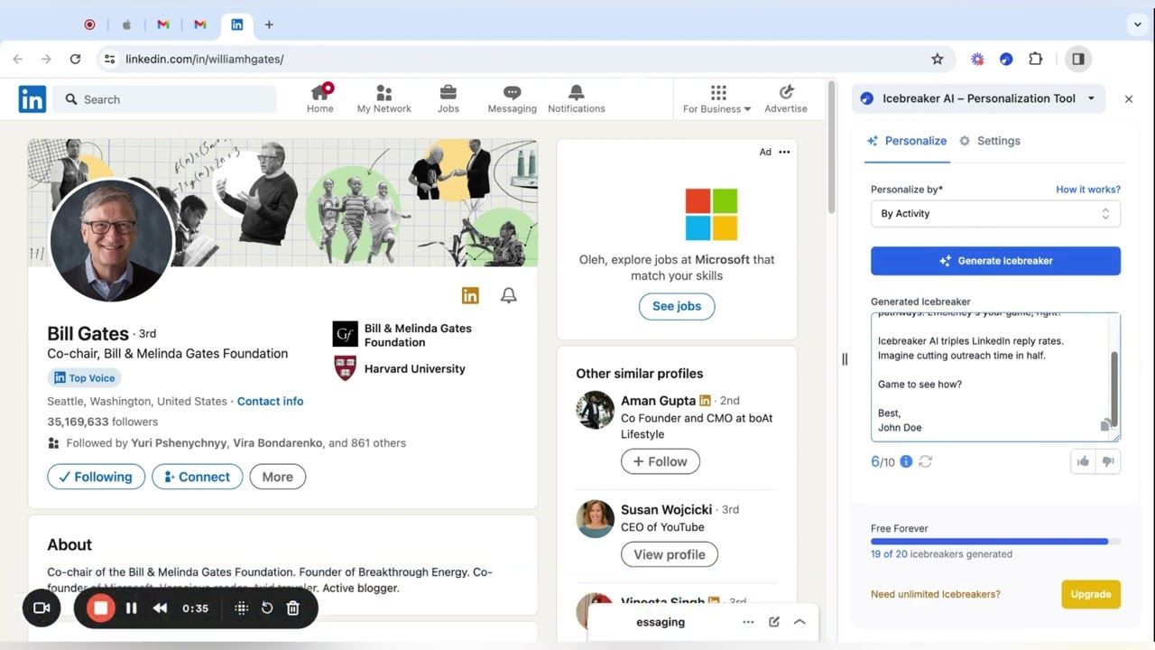
Task: Click Generate Icebreaker button
Action: point(995,261)
